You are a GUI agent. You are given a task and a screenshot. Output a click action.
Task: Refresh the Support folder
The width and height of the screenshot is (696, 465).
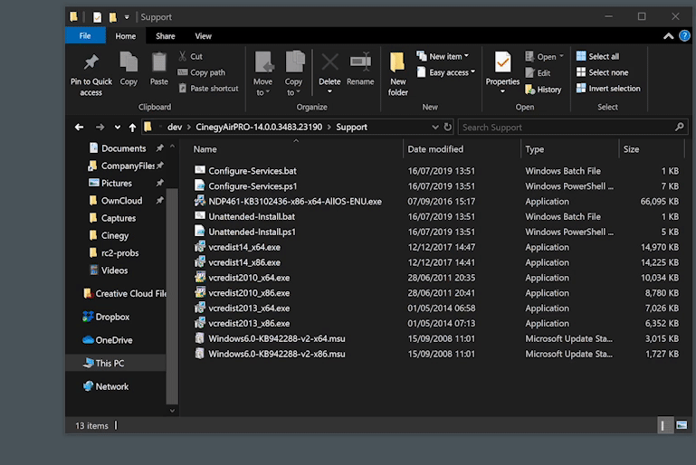point(447,128)
